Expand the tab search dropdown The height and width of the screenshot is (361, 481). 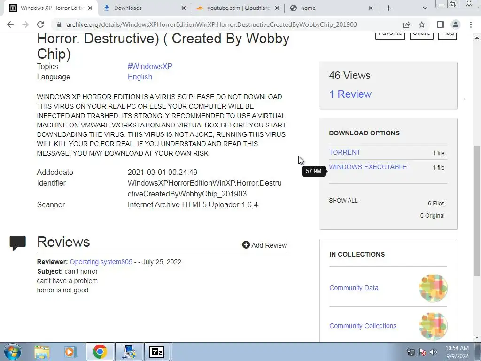[425, 8]
